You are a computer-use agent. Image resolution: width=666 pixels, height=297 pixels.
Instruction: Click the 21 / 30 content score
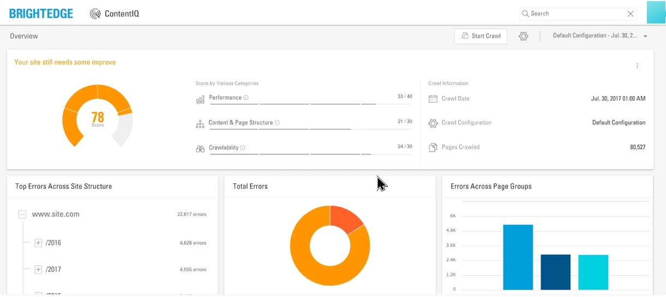(x=405, y=122)
